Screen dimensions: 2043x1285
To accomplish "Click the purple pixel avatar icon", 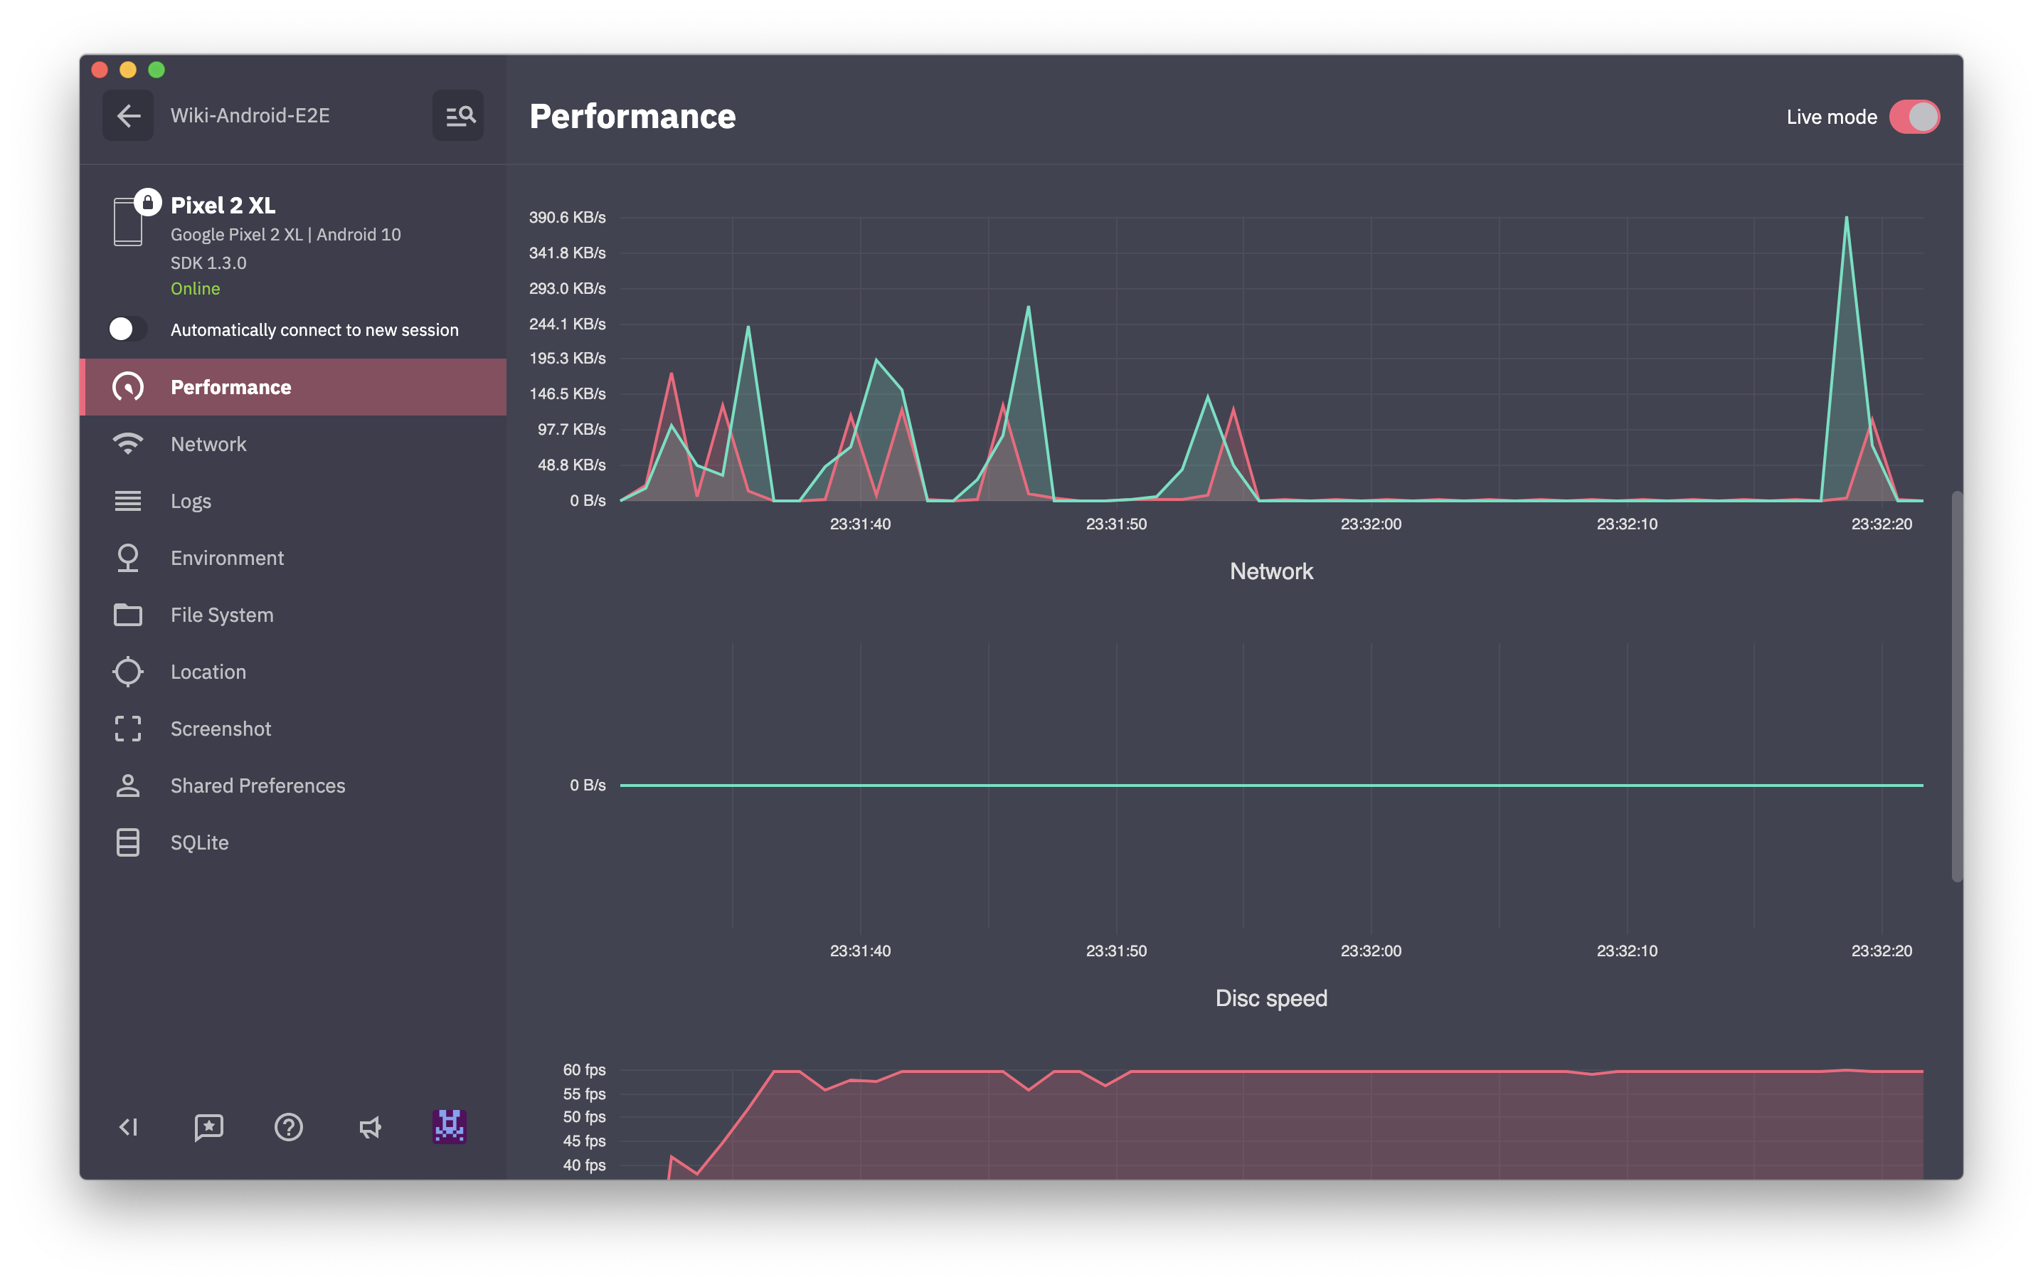I will [449, 1126].
